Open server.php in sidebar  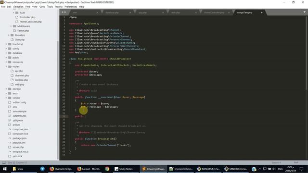pyautogui.click(x=18, y=148)
